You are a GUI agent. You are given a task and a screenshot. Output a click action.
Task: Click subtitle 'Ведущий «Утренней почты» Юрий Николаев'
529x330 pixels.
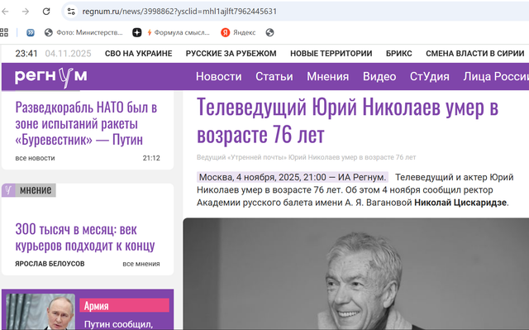coord(307,157)
